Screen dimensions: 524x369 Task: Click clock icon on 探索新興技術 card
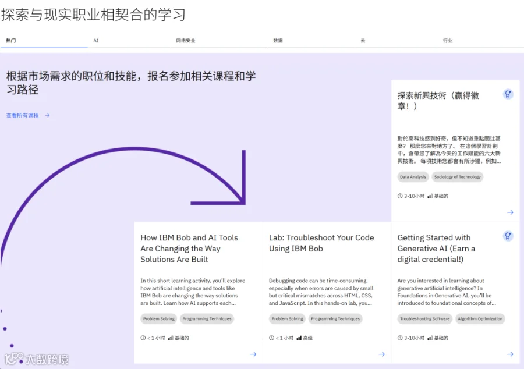pyautogui.click(x=400, y=196)
